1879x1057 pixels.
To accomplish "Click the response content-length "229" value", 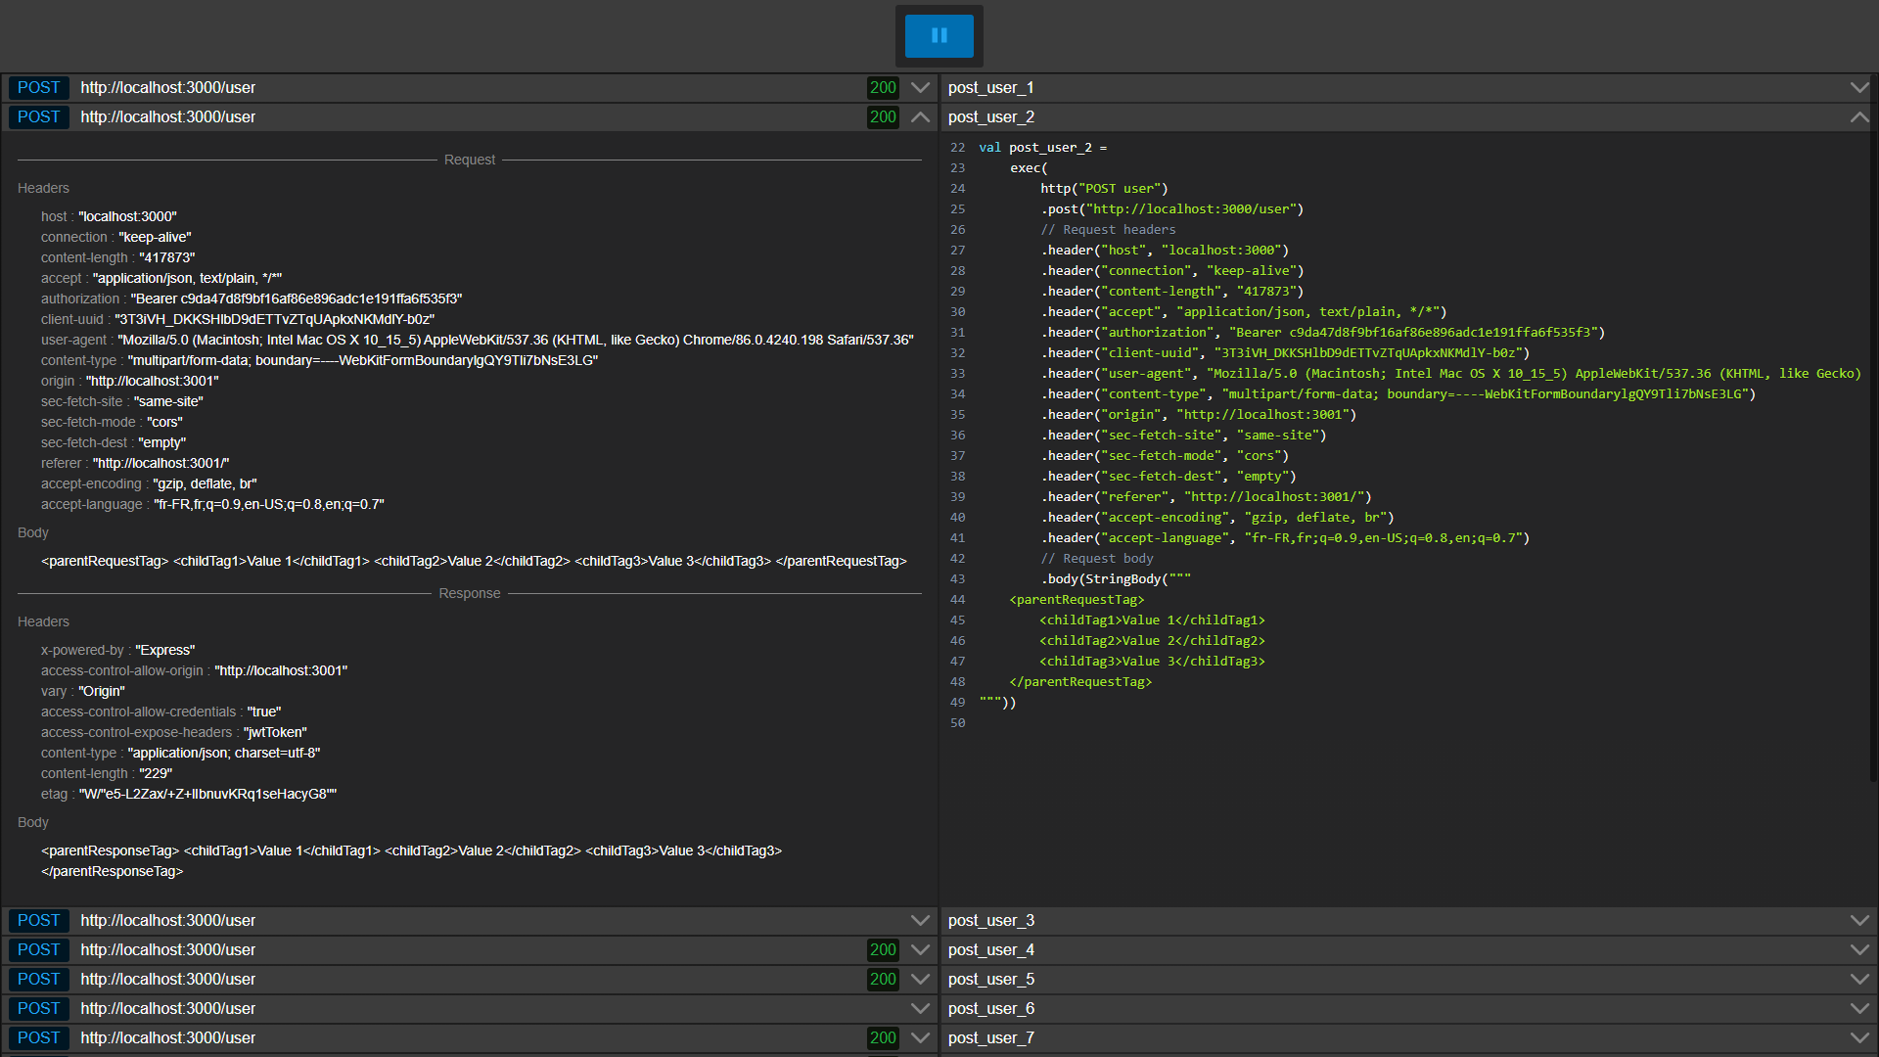I will click(156, 773).
